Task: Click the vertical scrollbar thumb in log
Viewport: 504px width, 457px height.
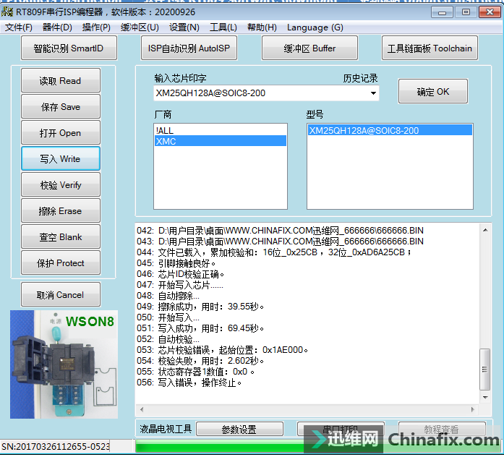Action: [484, 370]
